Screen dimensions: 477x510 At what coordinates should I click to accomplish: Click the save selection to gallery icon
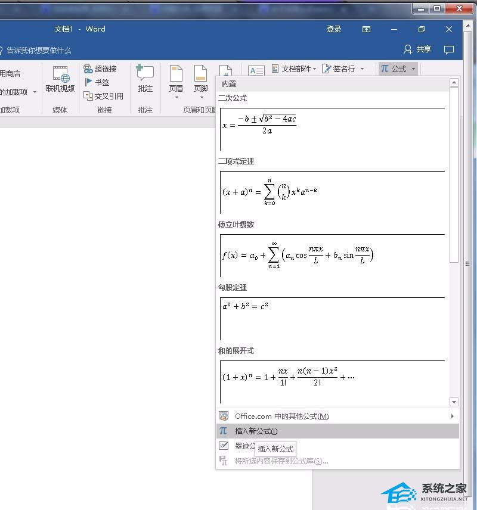click(x=224, y=461)
